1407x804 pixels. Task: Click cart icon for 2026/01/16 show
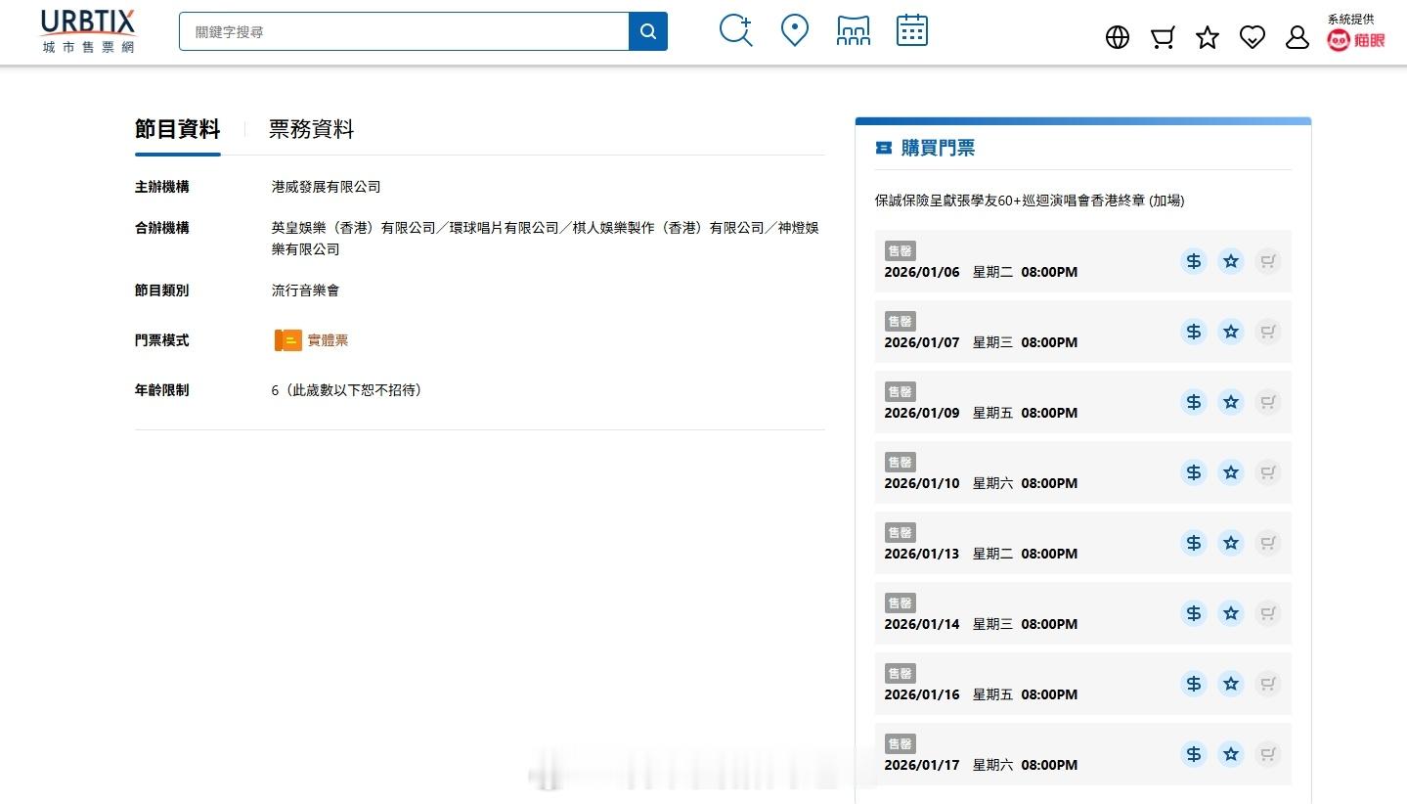[1268, 684]
